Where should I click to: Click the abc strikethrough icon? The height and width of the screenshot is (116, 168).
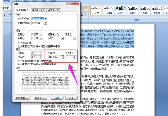(10, 14)
